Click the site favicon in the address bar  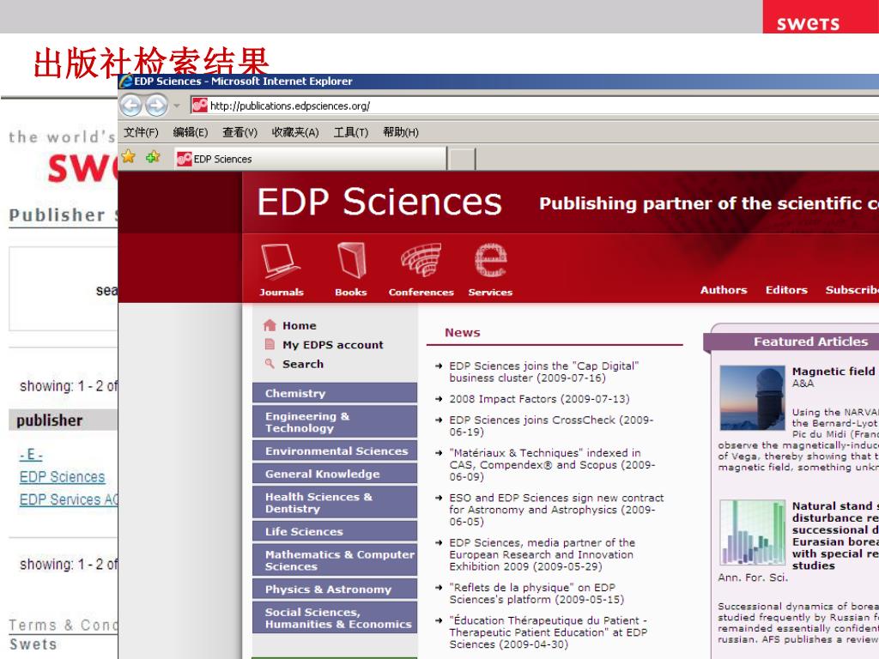coord(200,106)
